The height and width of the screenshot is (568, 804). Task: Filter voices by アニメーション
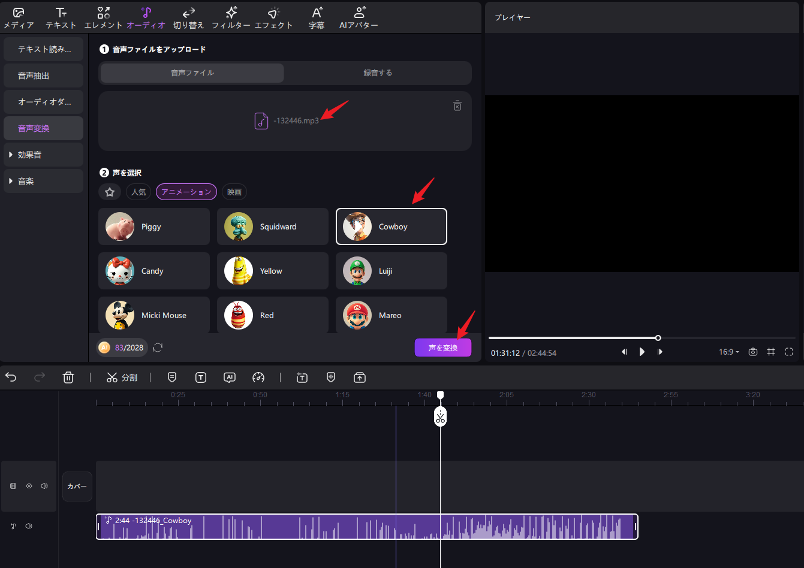186,192
